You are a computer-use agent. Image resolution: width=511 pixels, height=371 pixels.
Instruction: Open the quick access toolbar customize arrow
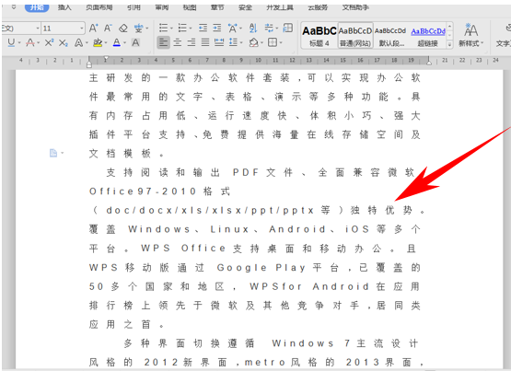(x=14, y=6)
